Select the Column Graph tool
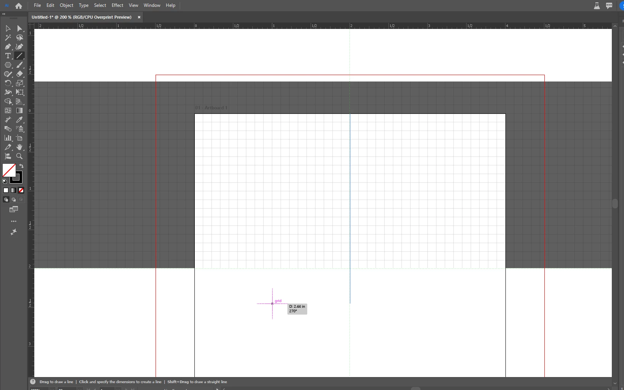Viewport: 624px width, 390px height. coord(8,138)
